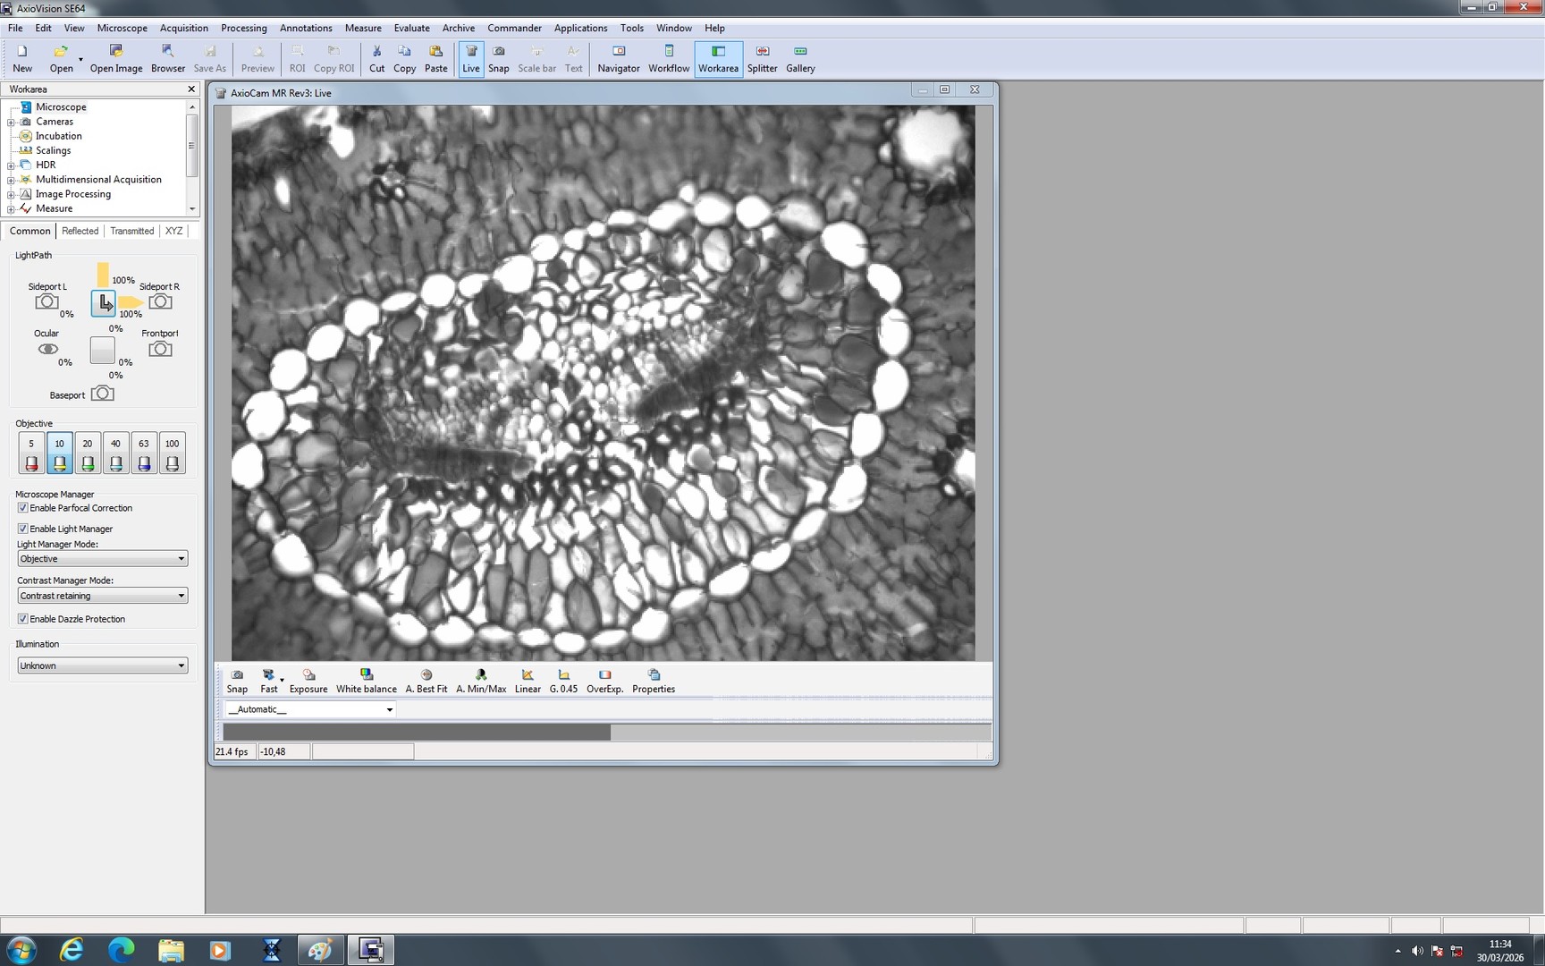Screen dimensions: 1545x966
Task: Apply the G. 0.45 gamma icon
Action: (x=563, y=680)
